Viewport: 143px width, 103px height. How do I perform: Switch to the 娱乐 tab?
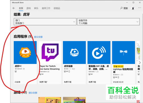pos(36,8)
